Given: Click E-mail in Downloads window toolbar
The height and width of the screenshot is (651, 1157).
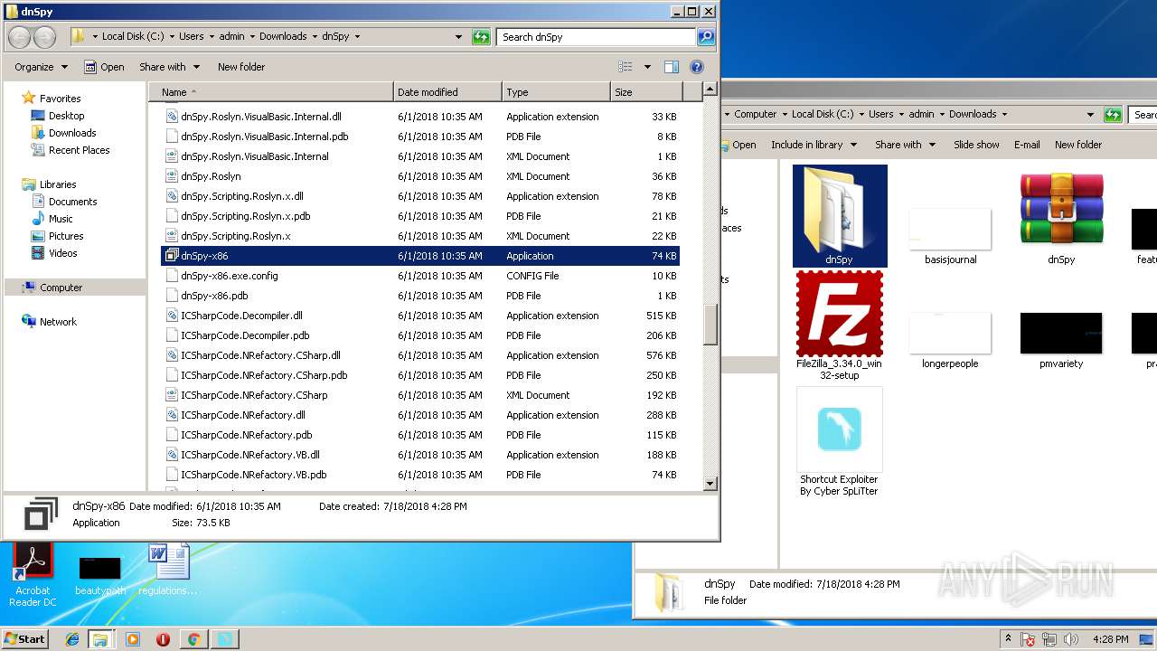Looking at the screenshot, I should pos(1027,145).
